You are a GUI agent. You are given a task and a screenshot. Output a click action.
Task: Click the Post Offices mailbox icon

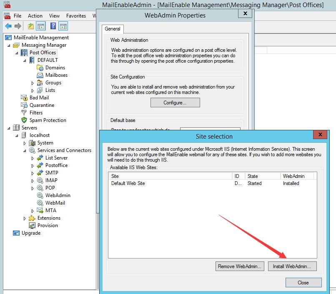pyautogui.click(x=24, y=53)
